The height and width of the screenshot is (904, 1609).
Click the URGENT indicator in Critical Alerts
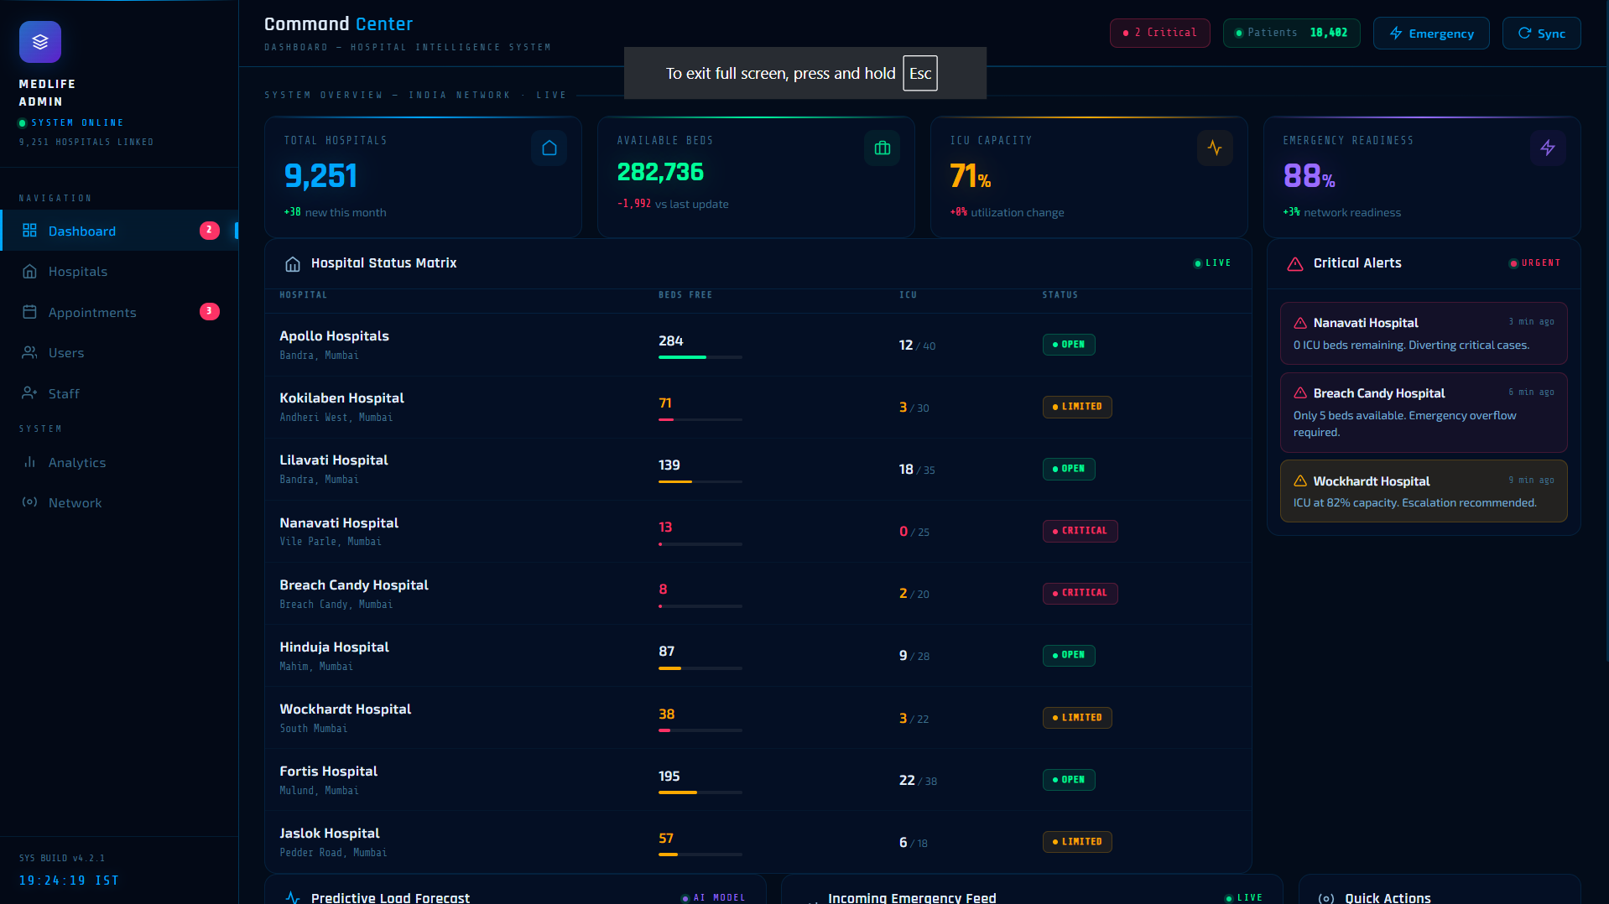coord(1535,263)
